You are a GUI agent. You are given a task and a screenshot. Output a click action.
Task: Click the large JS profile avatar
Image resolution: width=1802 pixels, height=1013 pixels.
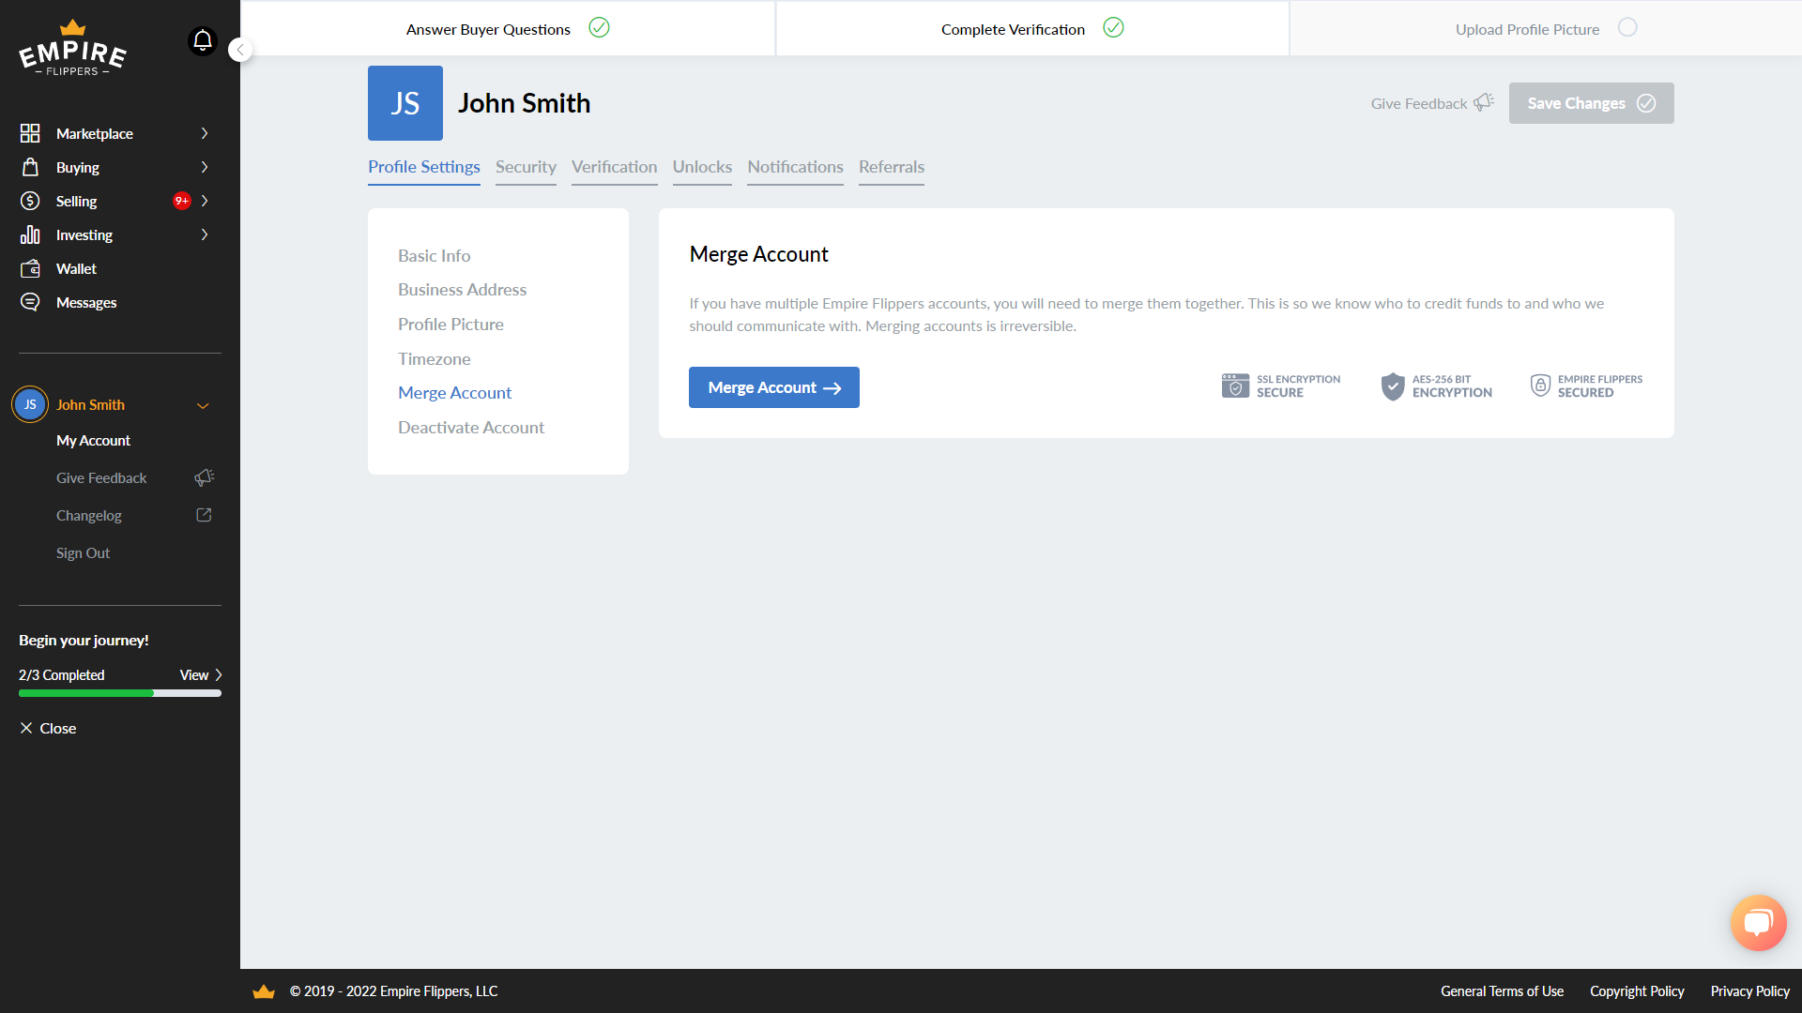[405, 103]
